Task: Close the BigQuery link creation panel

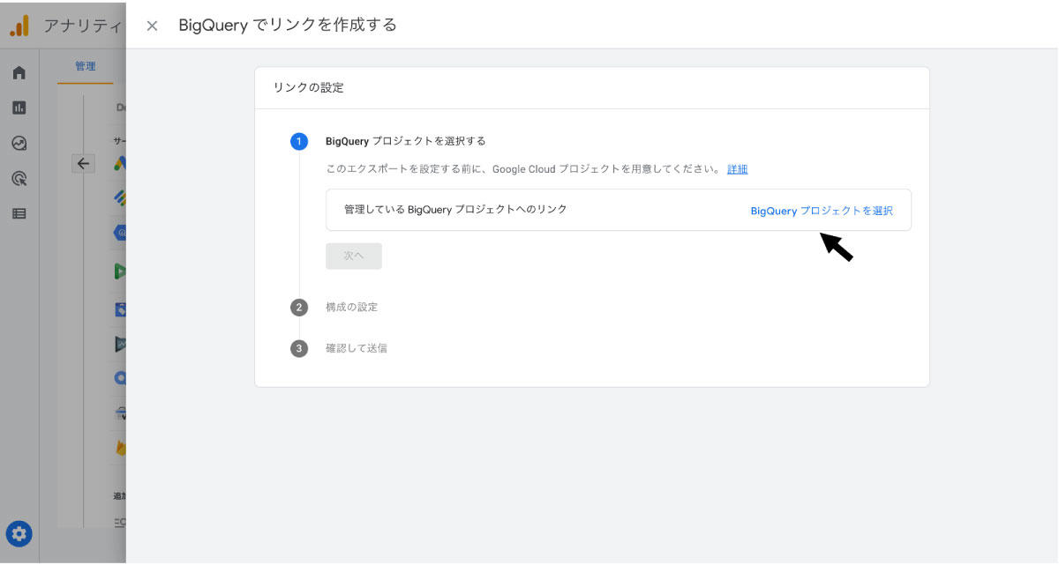Action: coord(152,26)
